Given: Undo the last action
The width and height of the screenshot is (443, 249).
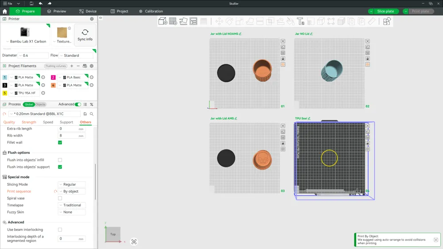Looking at the screenshot, I should [x=40, y=4].
